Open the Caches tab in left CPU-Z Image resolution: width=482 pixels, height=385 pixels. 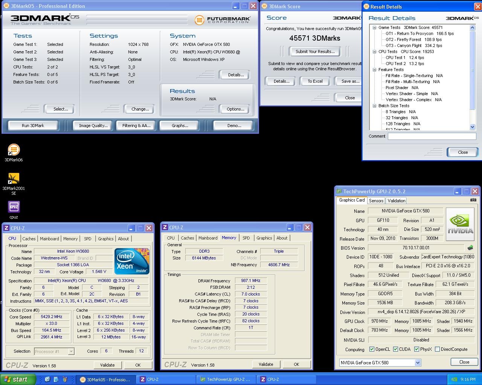point(29,239)
